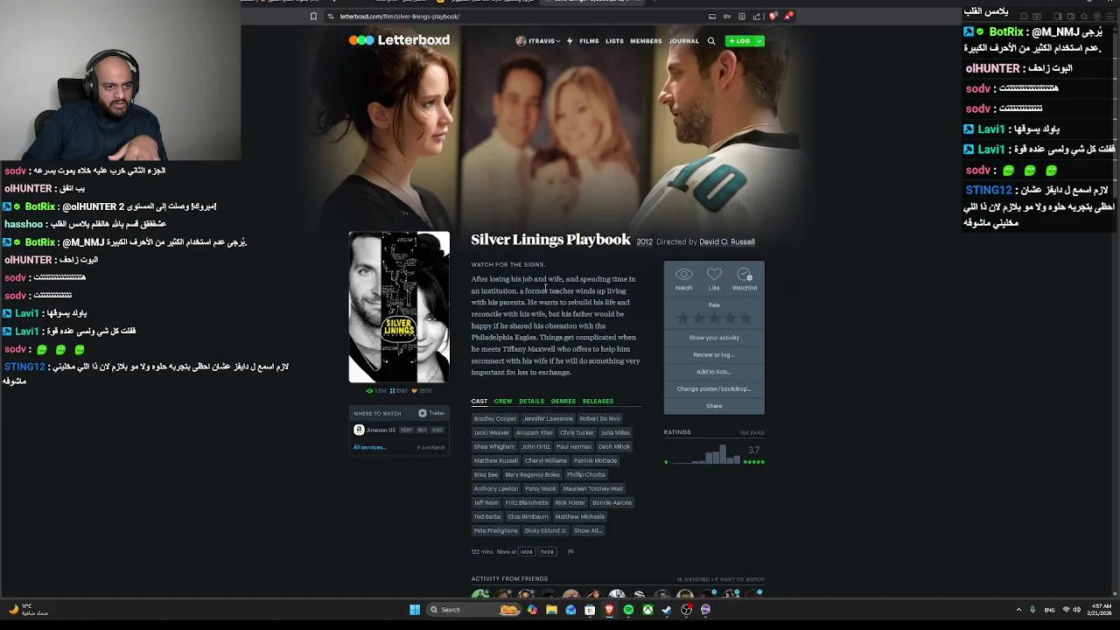Click the rating stars row
The height and width of the screenshot is (630, 1120).
pos(714,318)
